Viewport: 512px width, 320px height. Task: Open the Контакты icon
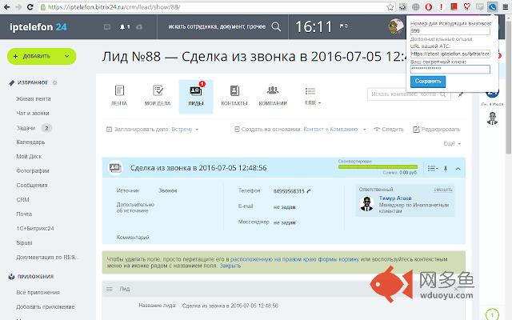[x=234, y=91]
